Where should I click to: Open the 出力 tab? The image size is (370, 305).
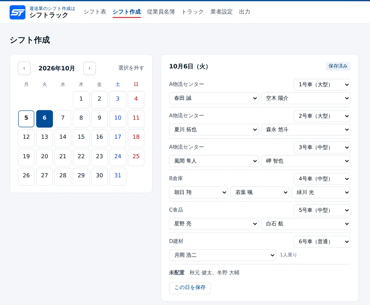[x=245, y=12]
